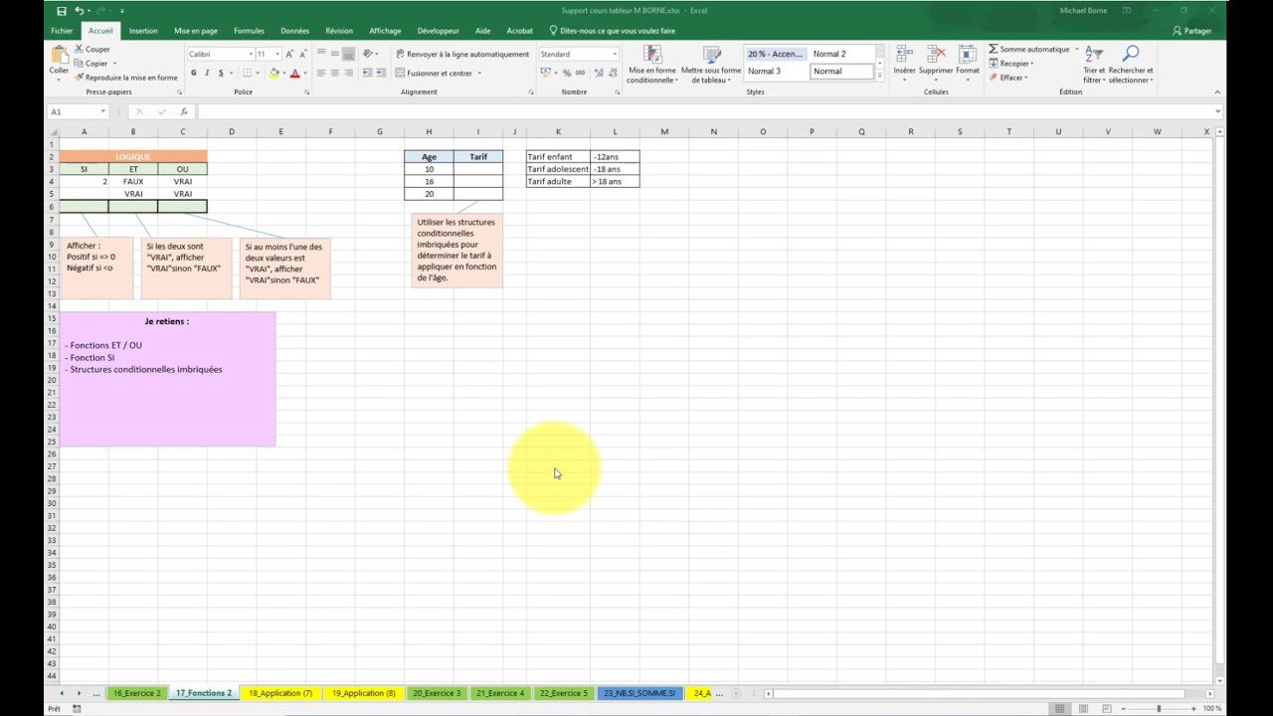The width and height of the screenshot is (1273, 716).
Task: Switch to Données ribbon tab
Action: [294, 31]
